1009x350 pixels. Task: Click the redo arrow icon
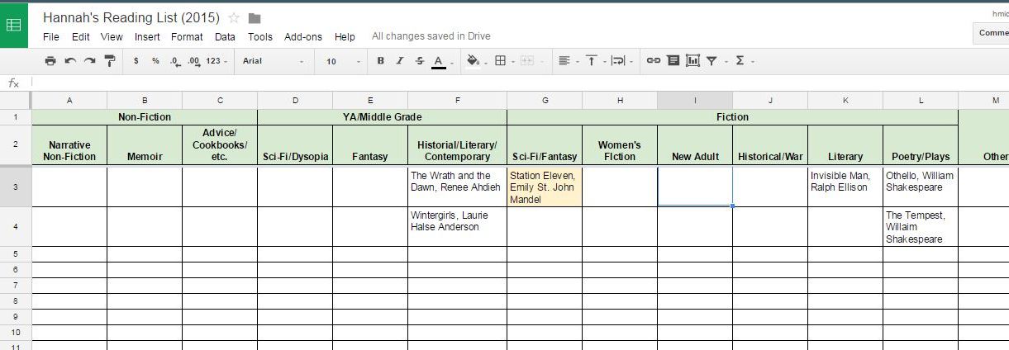tap(89, 61)
